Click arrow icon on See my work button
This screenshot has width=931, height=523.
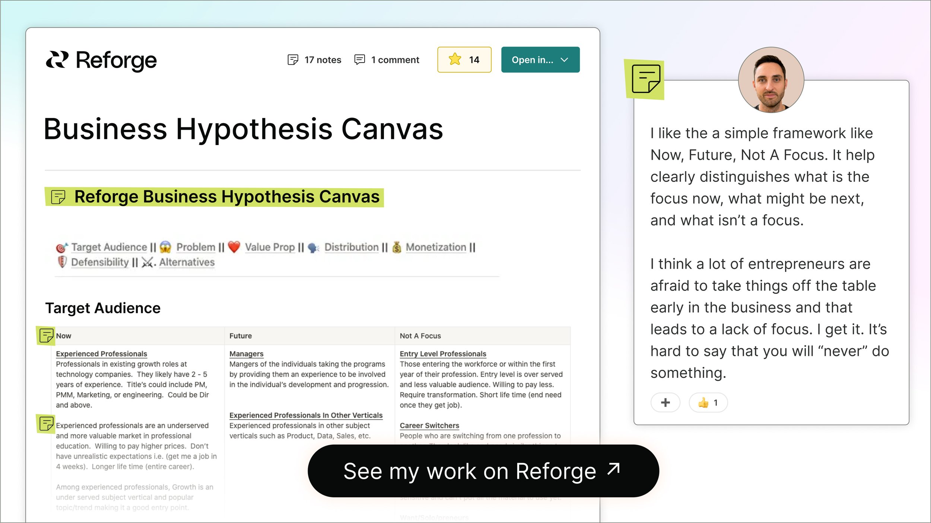(613, 469)
